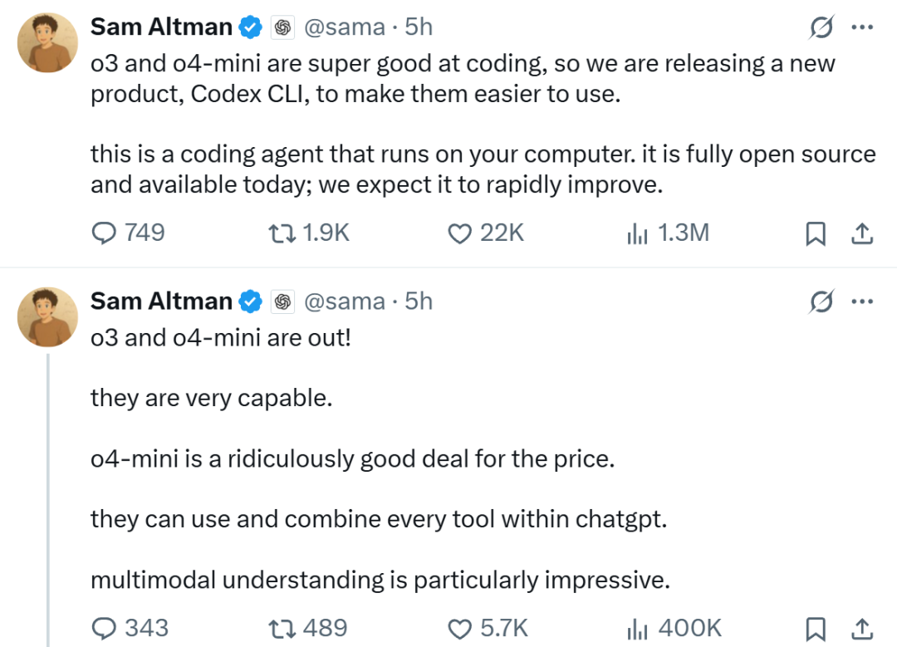Like the tweet with 5.7K likes
This screenshot has width=897, height=647.
pyautogui.click(x=488, y=628)
